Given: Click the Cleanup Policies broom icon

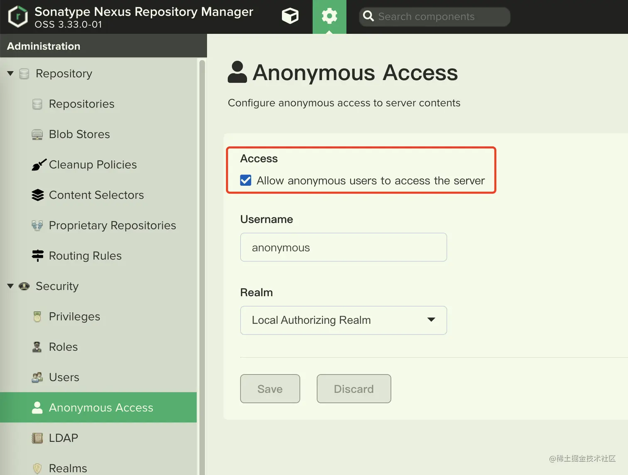Looking at the screenshot, I should pyautogui.click(x=39, y=165).
